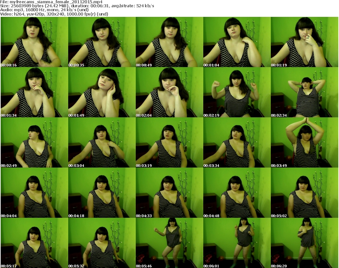This screenshot has height=268, width=339.
Task: Click the Size and duration info line
Action: [77, 6]
